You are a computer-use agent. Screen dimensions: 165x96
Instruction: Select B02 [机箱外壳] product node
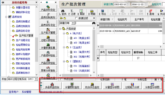coord(82,57)
